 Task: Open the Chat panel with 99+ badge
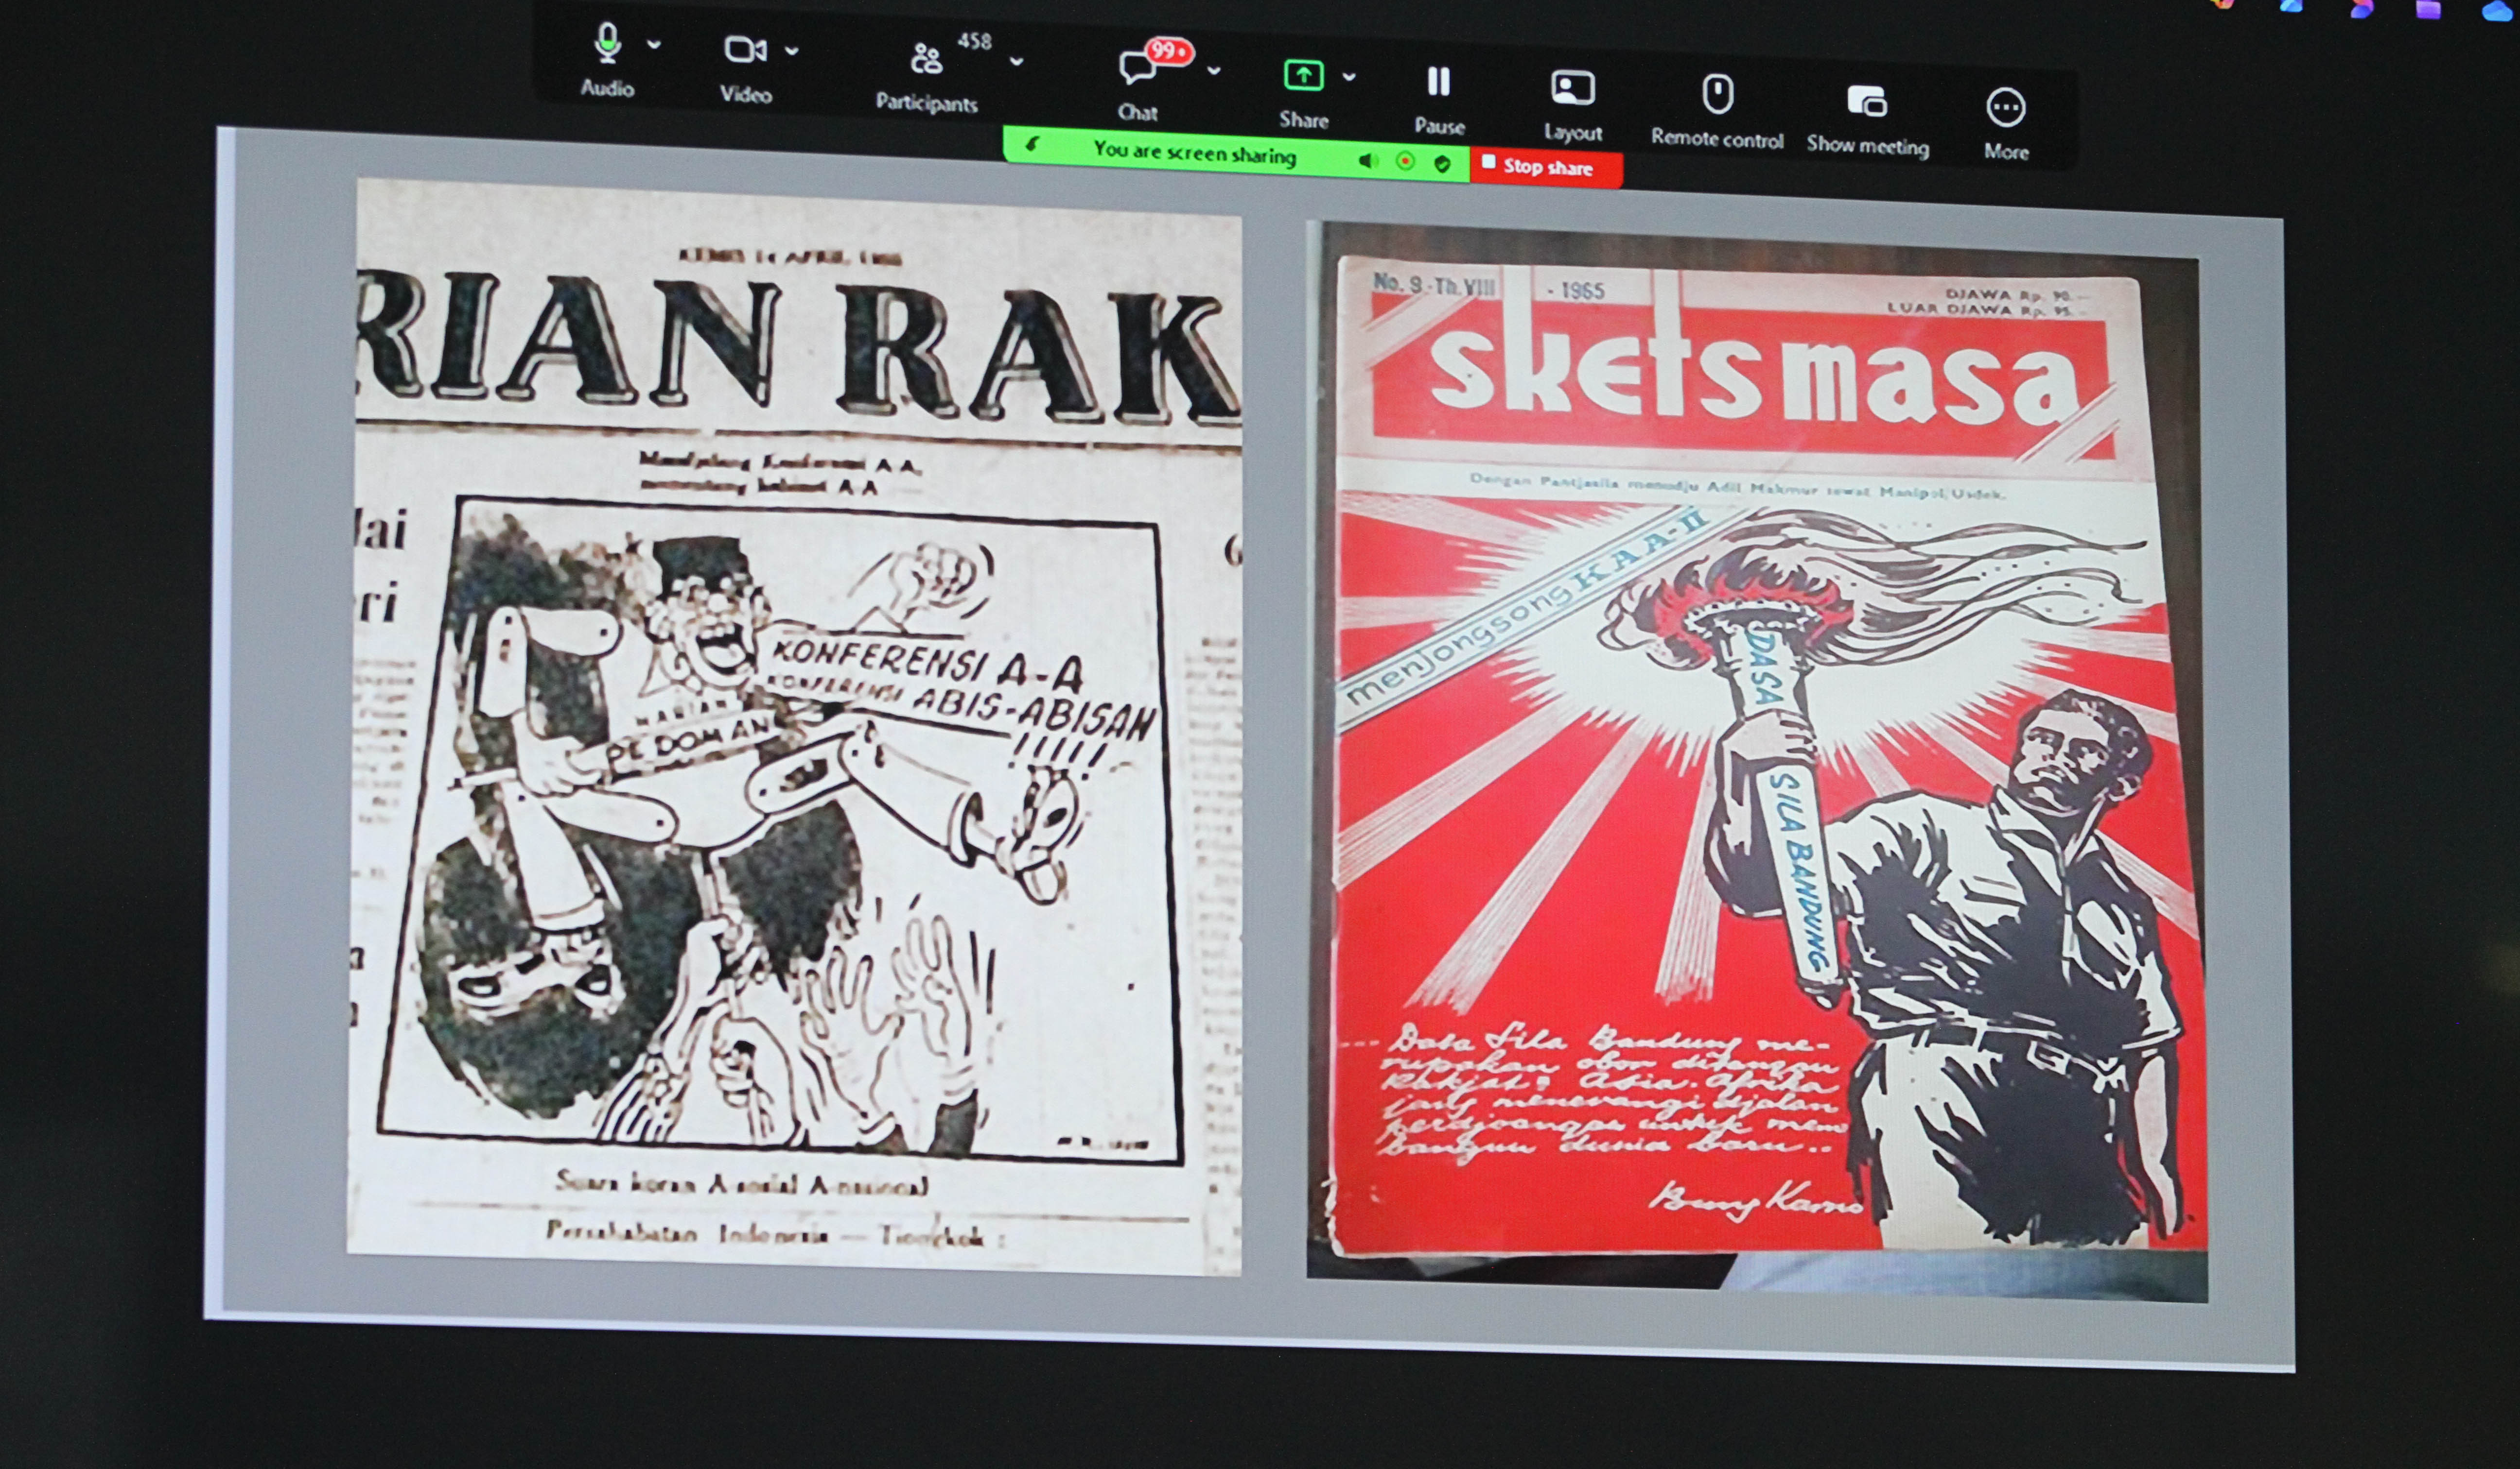coord(1137,68)
